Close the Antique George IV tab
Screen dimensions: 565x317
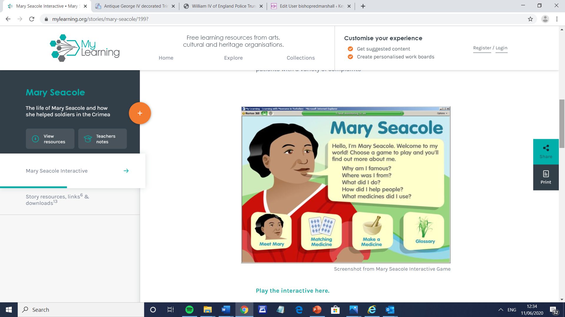[x=173, y=6]
